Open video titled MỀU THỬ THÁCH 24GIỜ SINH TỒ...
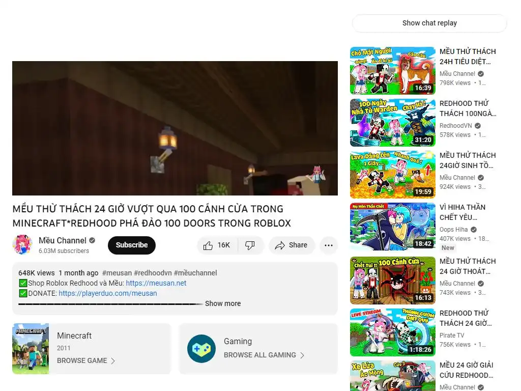 point(468,160)
